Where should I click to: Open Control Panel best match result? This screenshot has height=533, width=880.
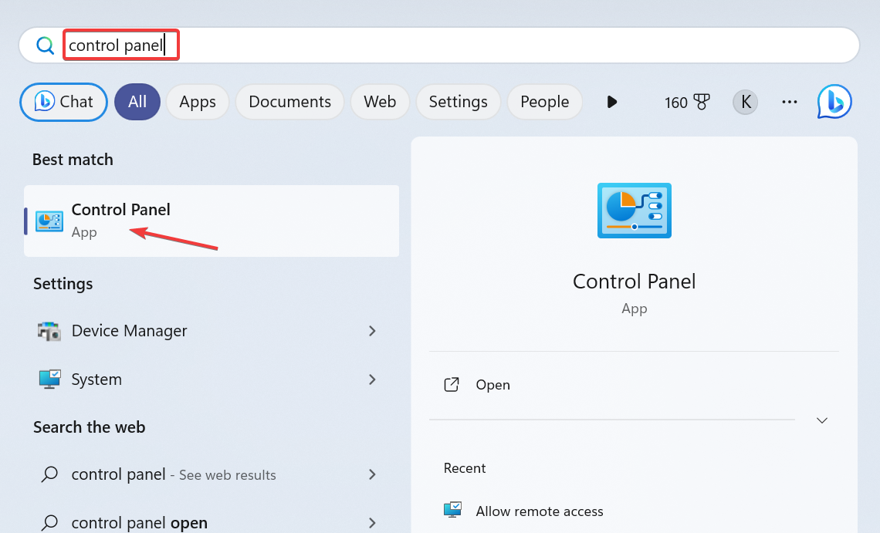[x=212, y=221]
